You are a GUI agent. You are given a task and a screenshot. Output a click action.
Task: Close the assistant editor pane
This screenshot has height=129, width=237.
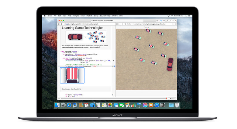click(175, 24)
